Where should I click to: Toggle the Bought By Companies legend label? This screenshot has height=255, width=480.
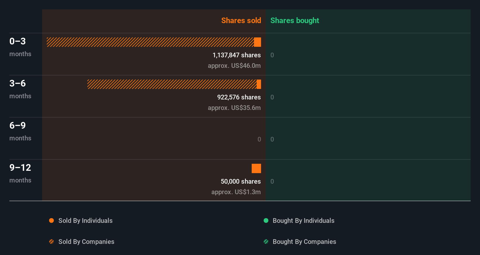pyautogui.click(x=304, y=242)
